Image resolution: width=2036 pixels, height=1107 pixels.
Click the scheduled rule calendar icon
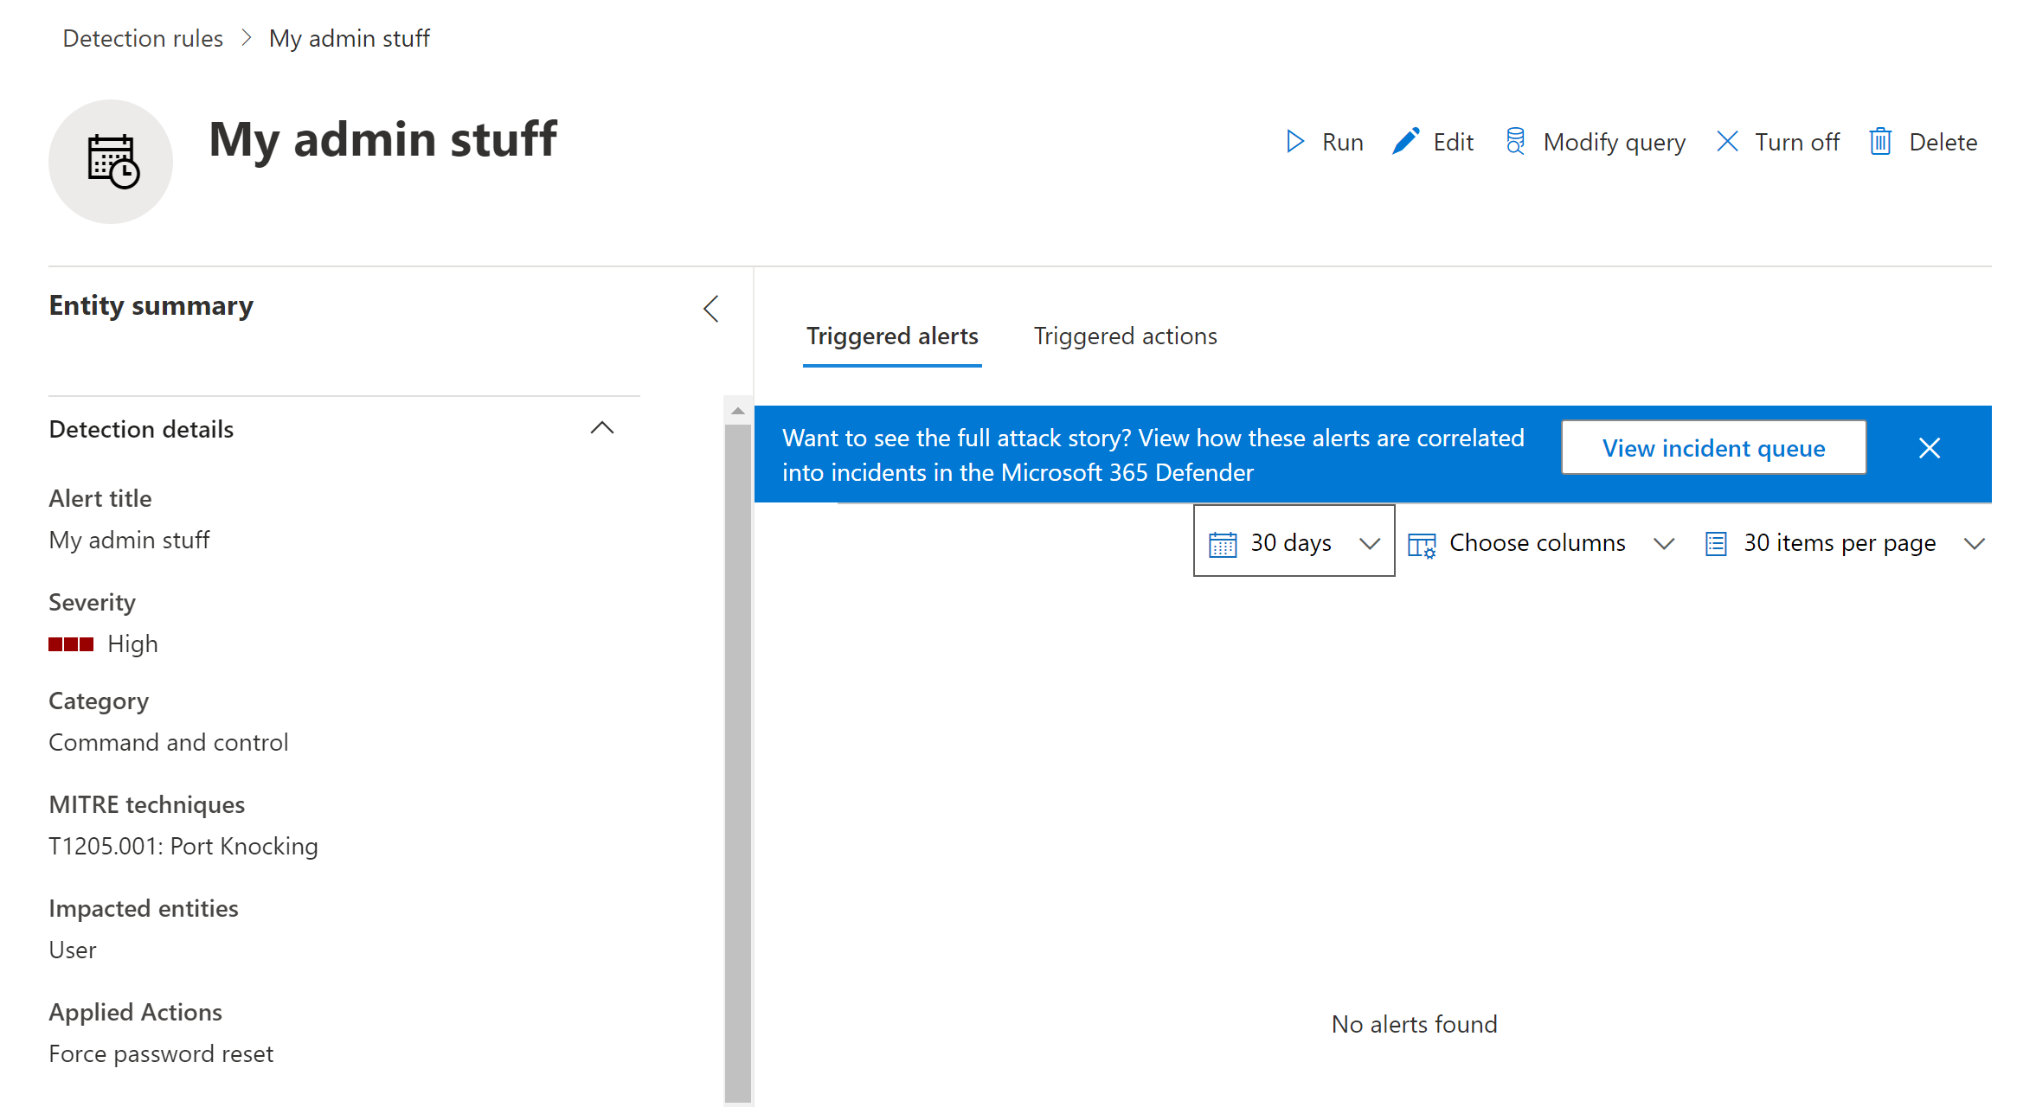point(112,162)
